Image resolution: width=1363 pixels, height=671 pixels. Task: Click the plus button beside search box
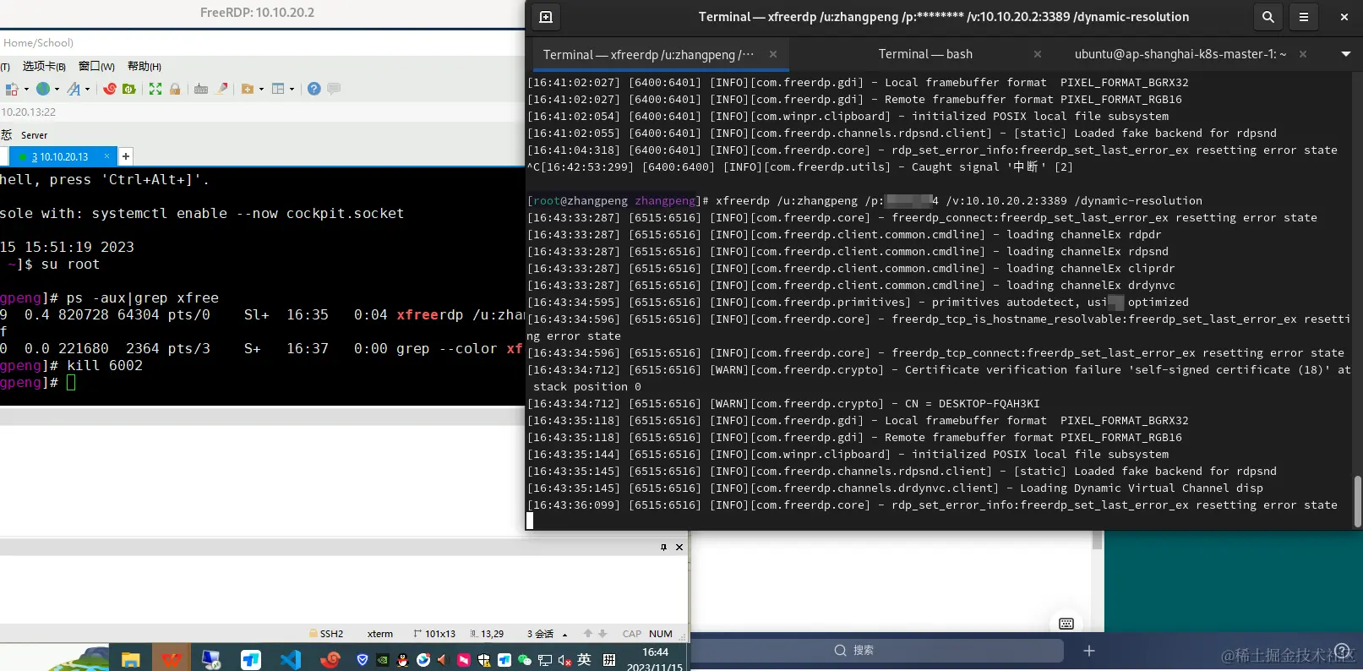pyautogui.click(x=1089, y=651)
